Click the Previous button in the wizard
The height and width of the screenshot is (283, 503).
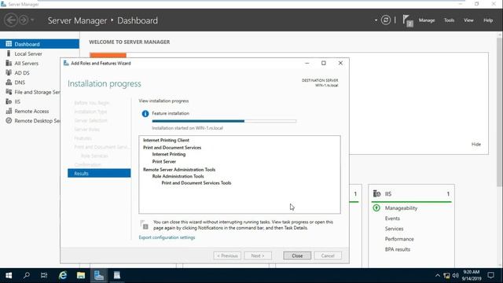point(227,255)
